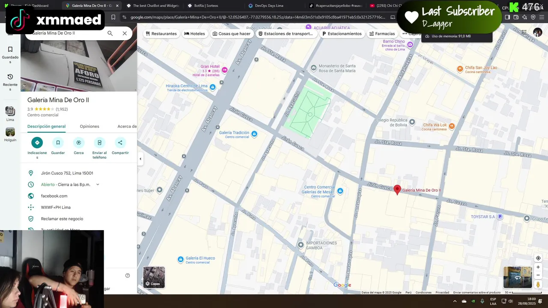Screen dimensions: 548x308
Task: Open the Privacidad link
Action: click(442, 293)
